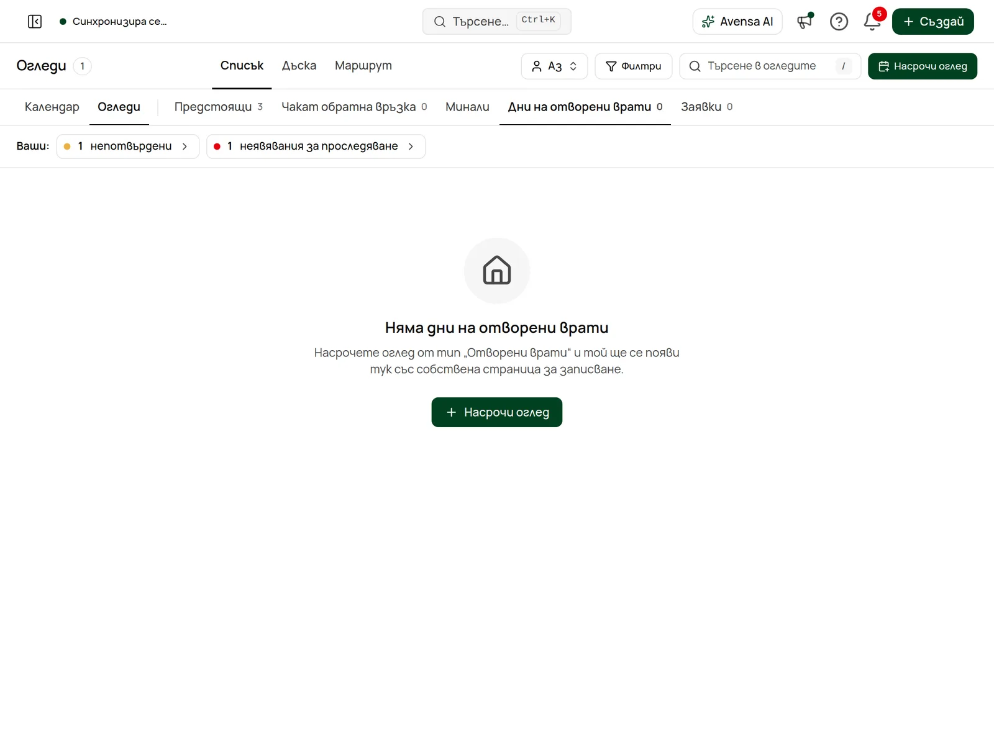Open the announcements megaphone icon
994x745 pixels.
point(805,21)
